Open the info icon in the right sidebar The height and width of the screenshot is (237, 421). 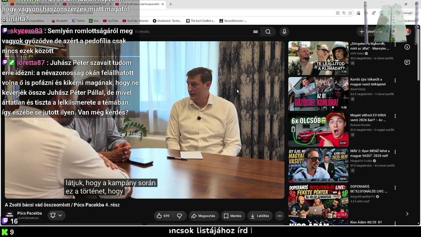[407, 47]
